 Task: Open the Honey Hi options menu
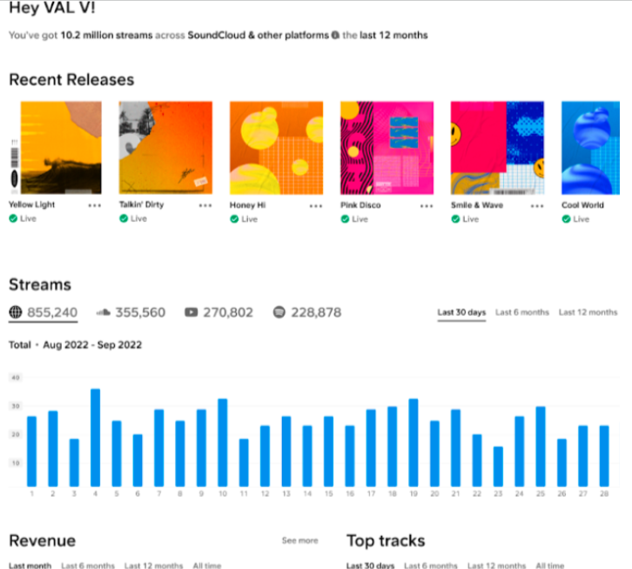[316, 206]
